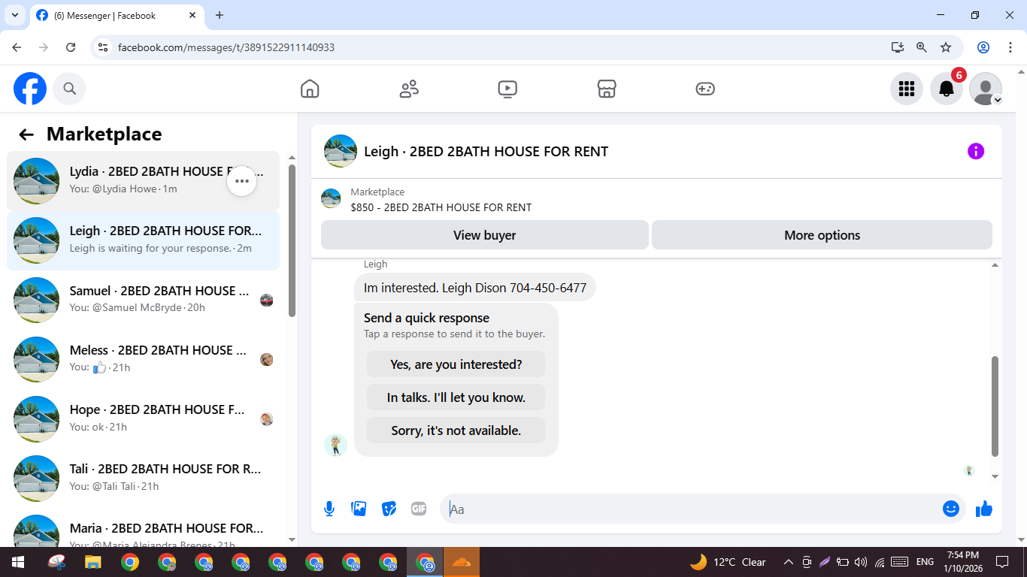Open the browser zoom magnifier icon

click(x=922, y=47)
